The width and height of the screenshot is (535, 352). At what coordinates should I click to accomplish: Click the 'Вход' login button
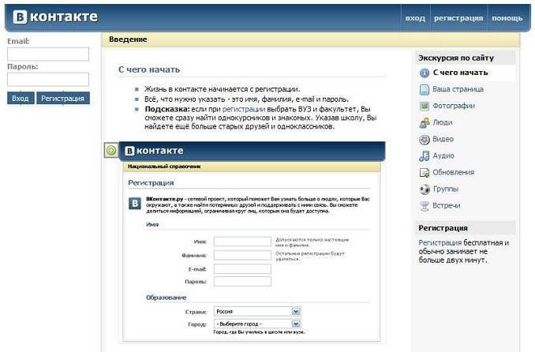(21, 99)
